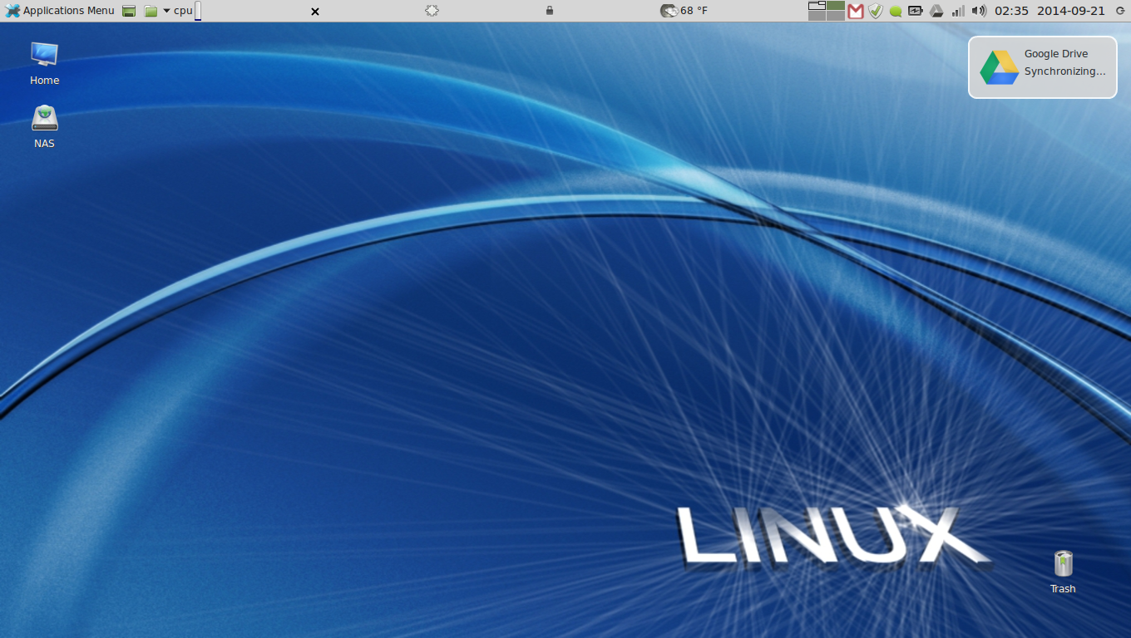Select the Trash desktop icon
Viewport: 1131px width, 638px height.
pos(1063,572)
